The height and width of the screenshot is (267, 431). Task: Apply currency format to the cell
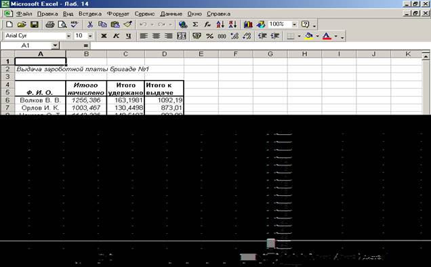(197, 36)
